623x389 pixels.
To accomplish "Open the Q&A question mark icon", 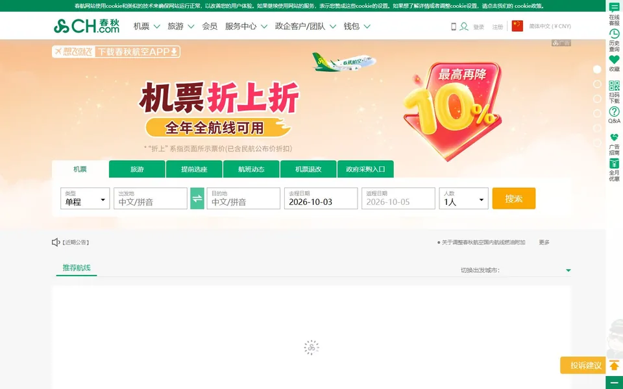I will pos(615,112).
